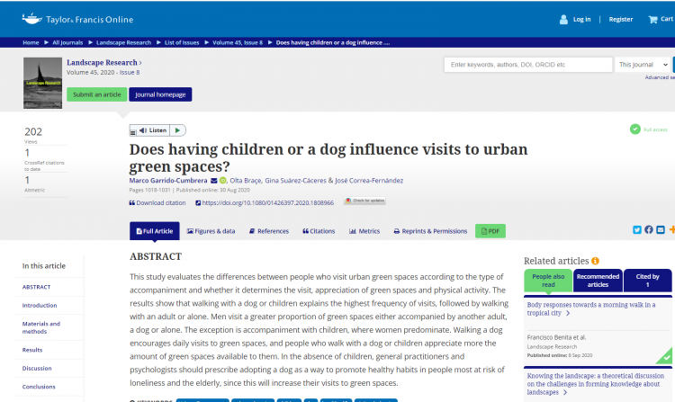This screenshot has height=402, width=675.
Task: Play the Listen audio button
Action: pos(177,130)
